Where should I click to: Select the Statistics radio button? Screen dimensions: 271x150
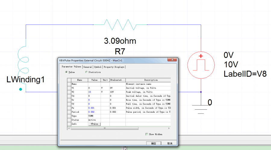[87, 72]
